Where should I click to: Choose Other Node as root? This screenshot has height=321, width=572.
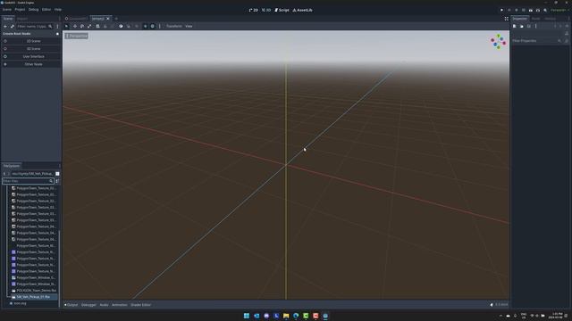31,64
